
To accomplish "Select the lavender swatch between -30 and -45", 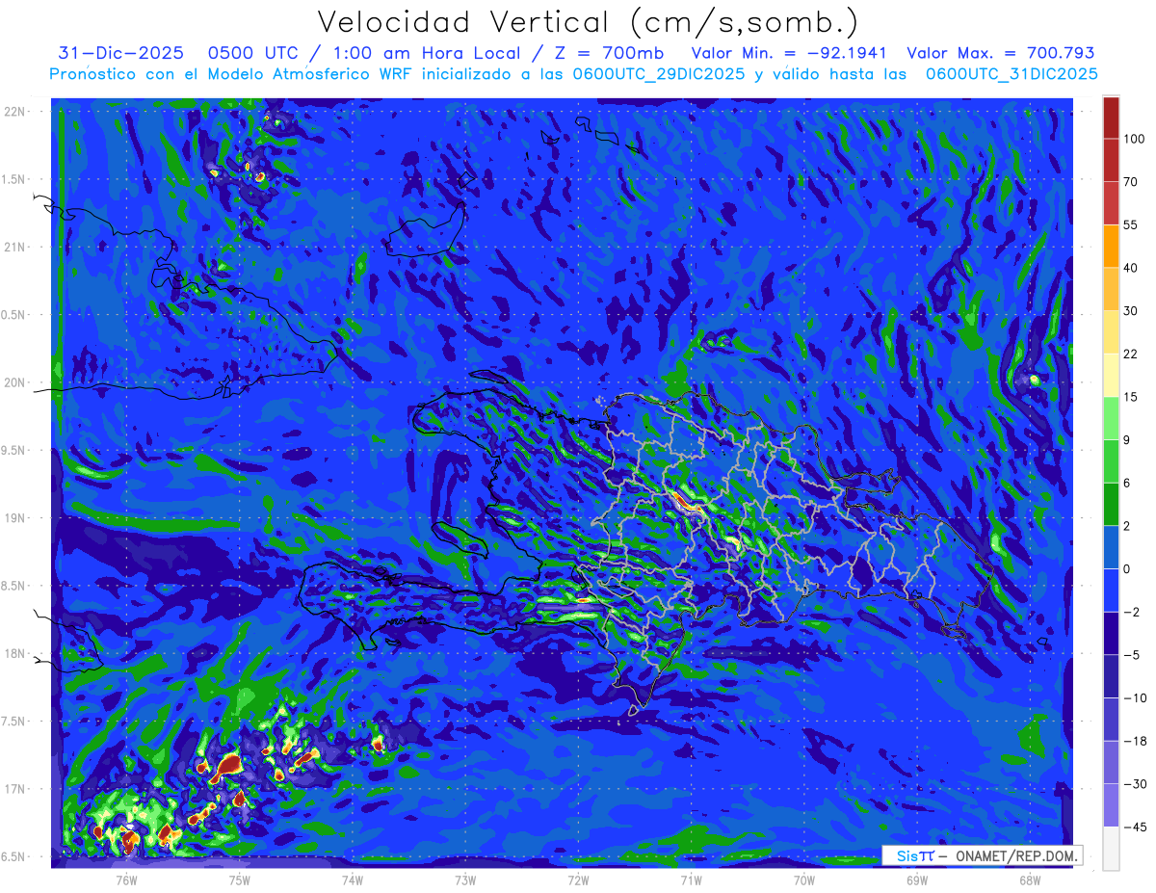I will 1111,804.
